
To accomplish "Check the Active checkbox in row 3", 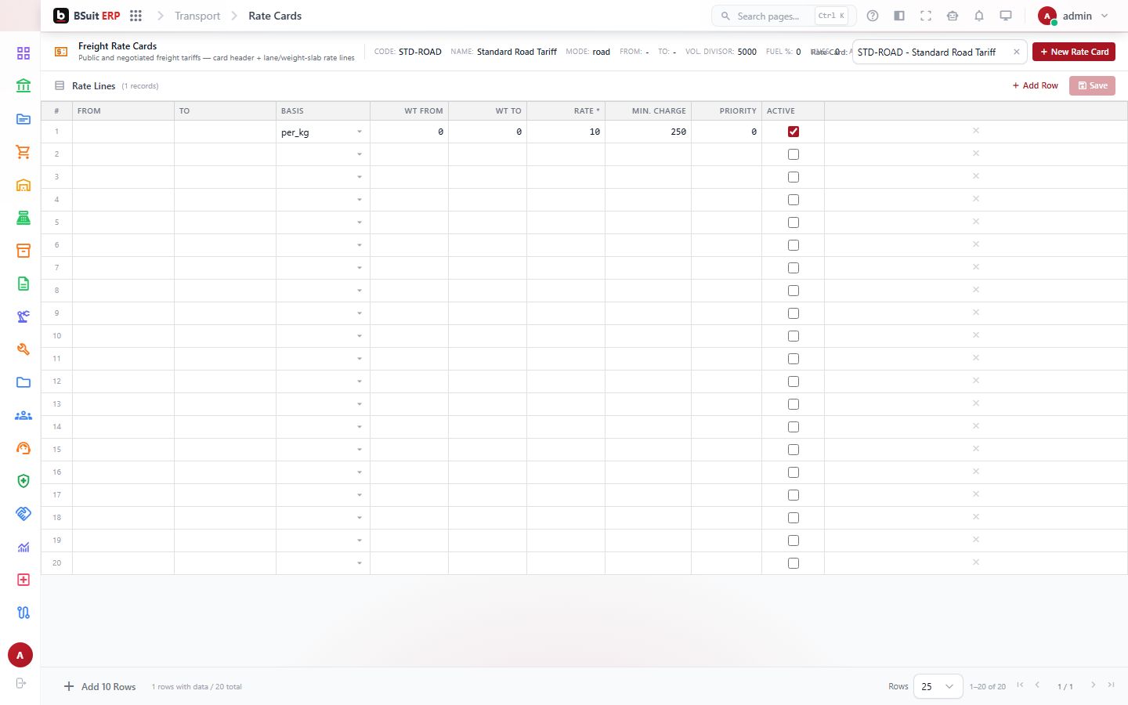I will tap(794, 177).
